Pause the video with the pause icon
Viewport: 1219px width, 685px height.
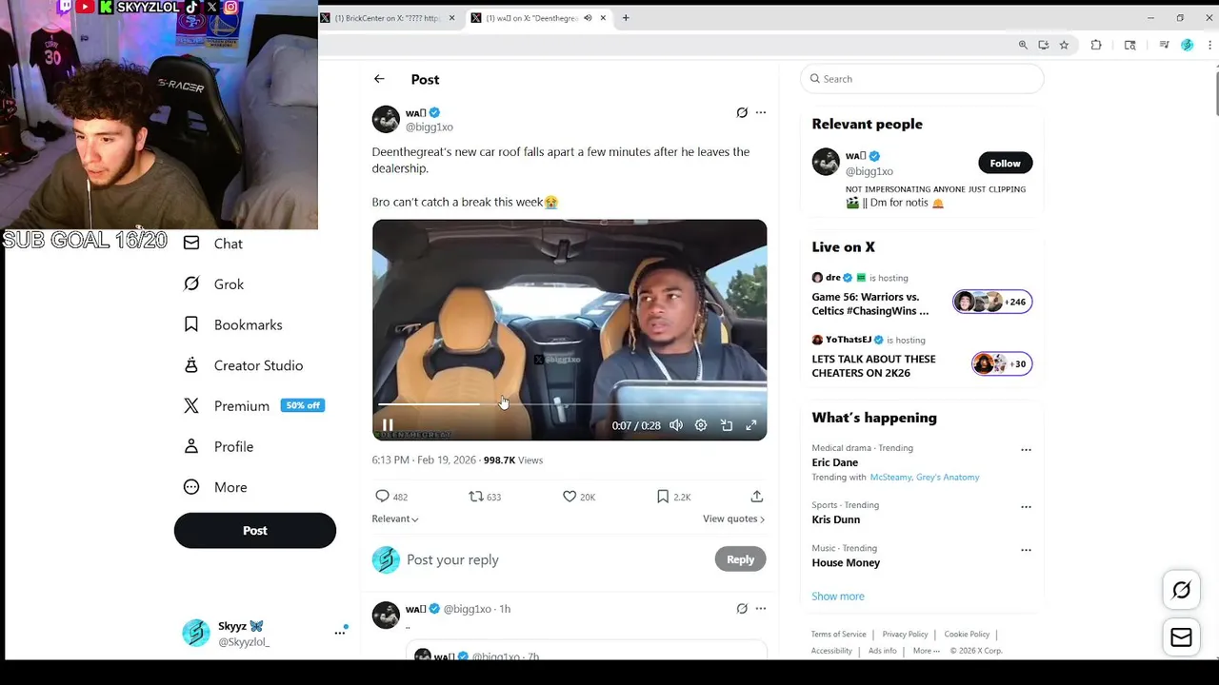pyautogui.click(x=388, y=425)
